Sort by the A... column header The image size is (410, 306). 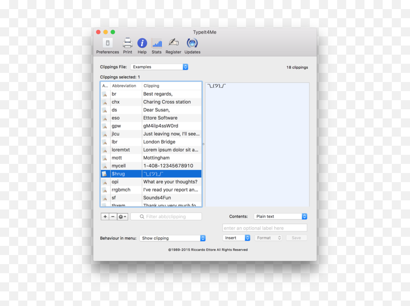click(x=105, y=86)
